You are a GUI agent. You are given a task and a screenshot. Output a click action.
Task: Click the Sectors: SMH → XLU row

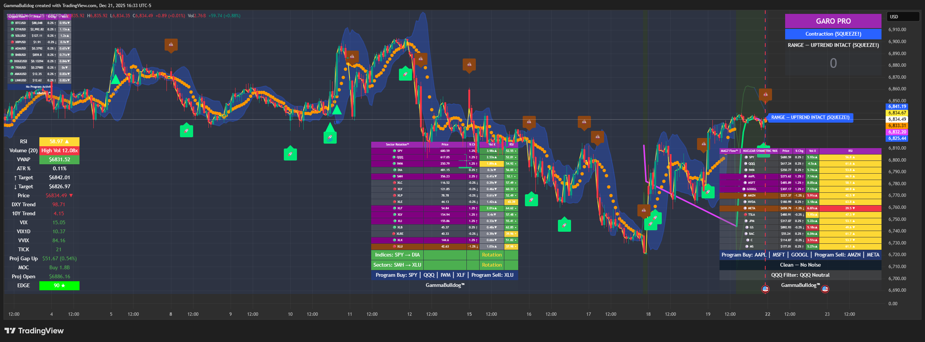445,265
